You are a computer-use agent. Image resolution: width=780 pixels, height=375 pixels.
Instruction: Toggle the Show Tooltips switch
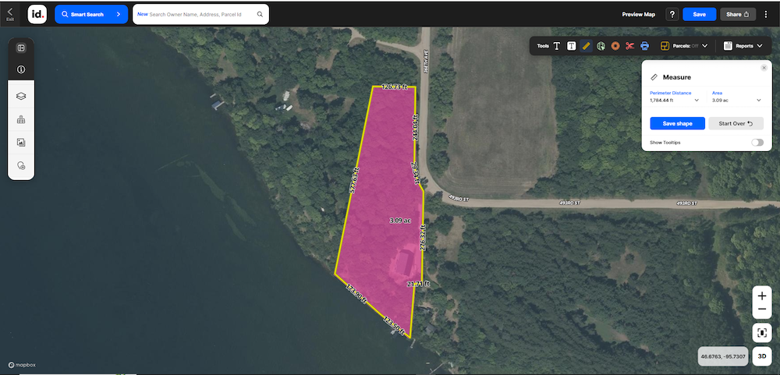click(x=757, y=143)
